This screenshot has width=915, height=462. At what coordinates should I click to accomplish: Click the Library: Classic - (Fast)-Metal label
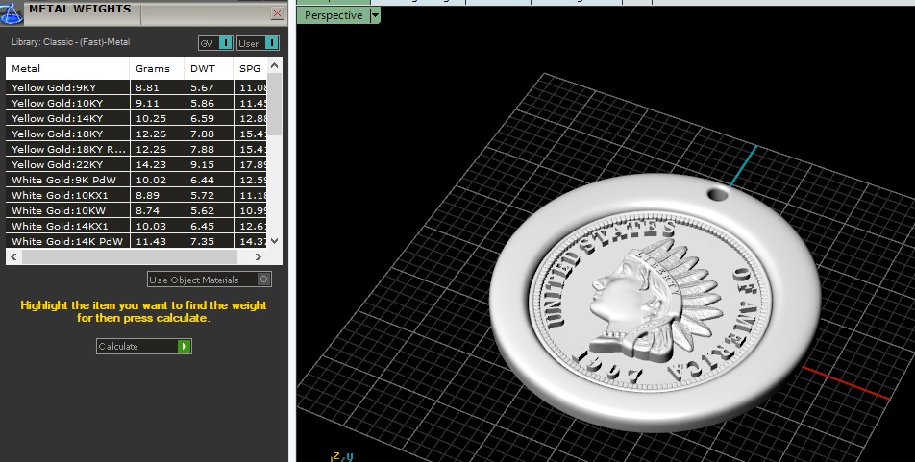pos(70,42)
